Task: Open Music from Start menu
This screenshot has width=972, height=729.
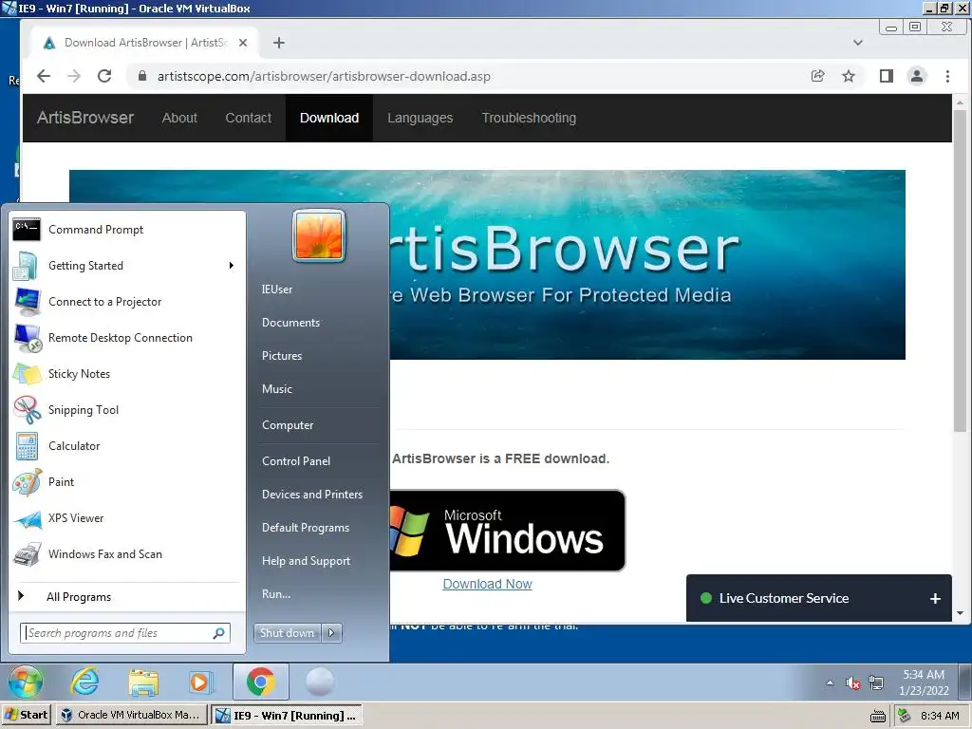Action: [x=276, y=389]
